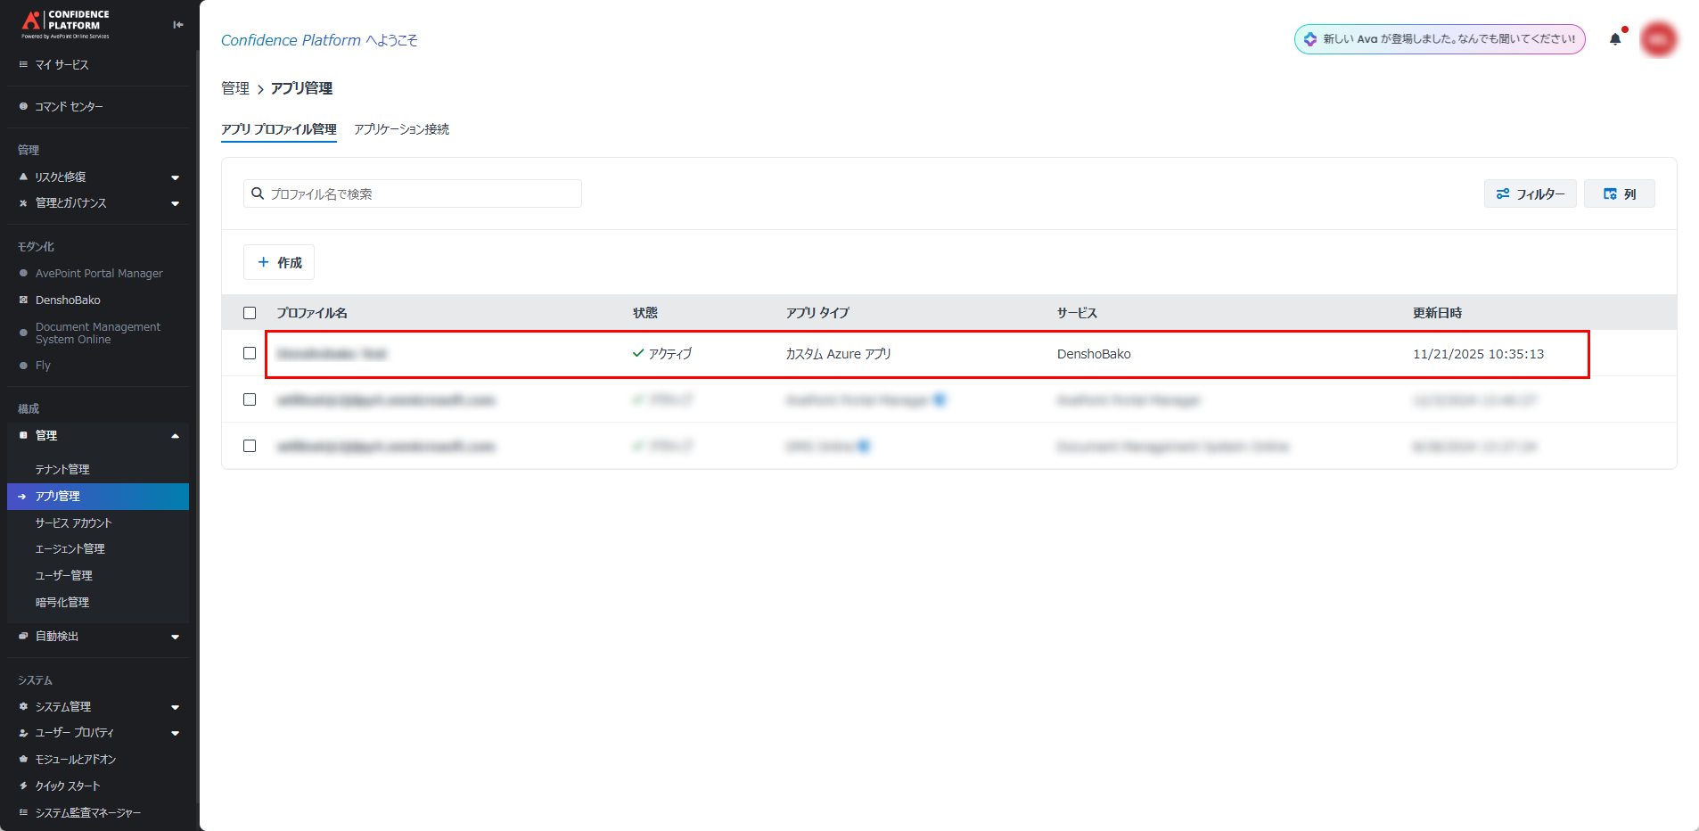The width and height of the screenshot is (1699, 831).
Task: Click the サービス column header
Action: pyautogui.click(x=1077, y=313)
